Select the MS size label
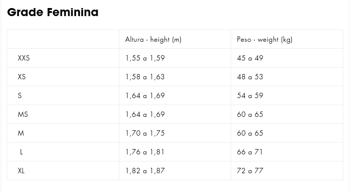The width and height of the screenshot is (352, 192). coord(23,115)
